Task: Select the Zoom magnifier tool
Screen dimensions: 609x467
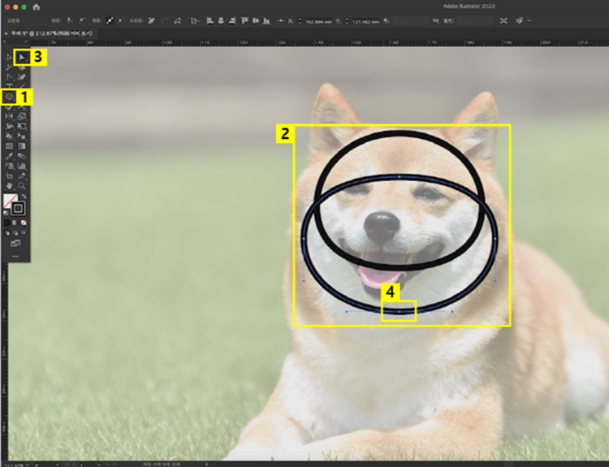Action: [23, 185]
